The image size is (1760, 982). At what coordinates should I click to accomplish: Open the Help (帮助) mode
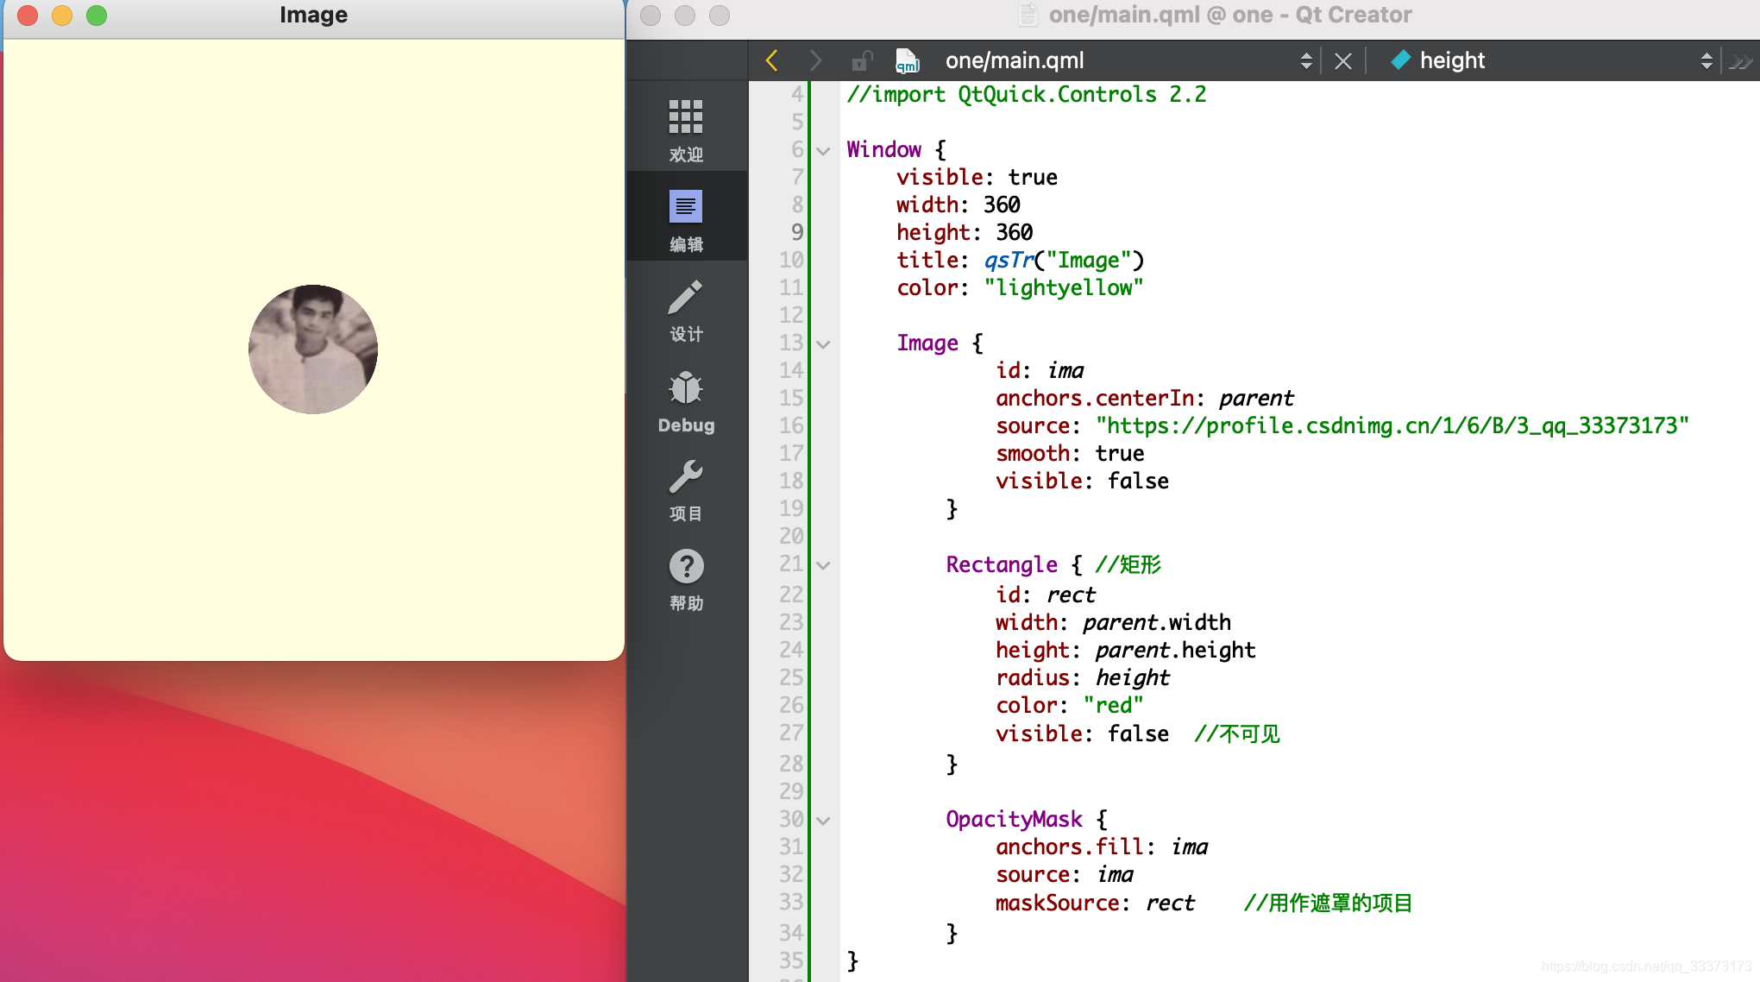[x=686, y=578]
